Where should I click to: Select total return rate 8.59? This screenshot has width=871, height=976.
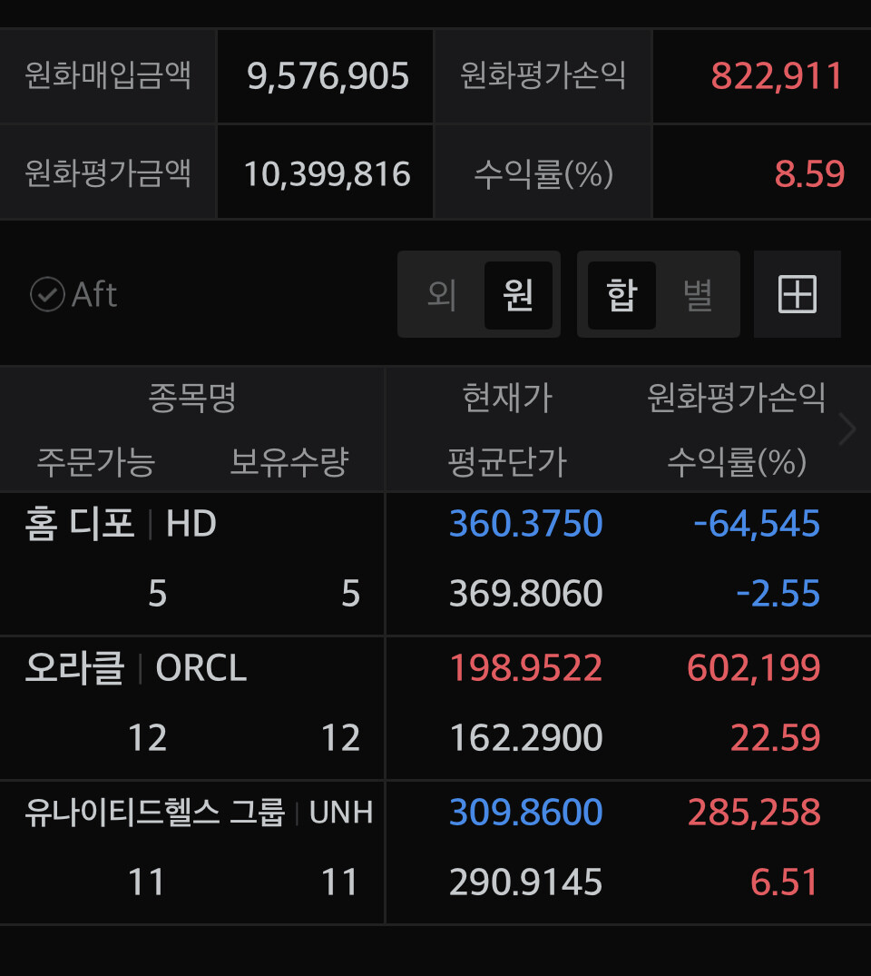coord(809,173)
